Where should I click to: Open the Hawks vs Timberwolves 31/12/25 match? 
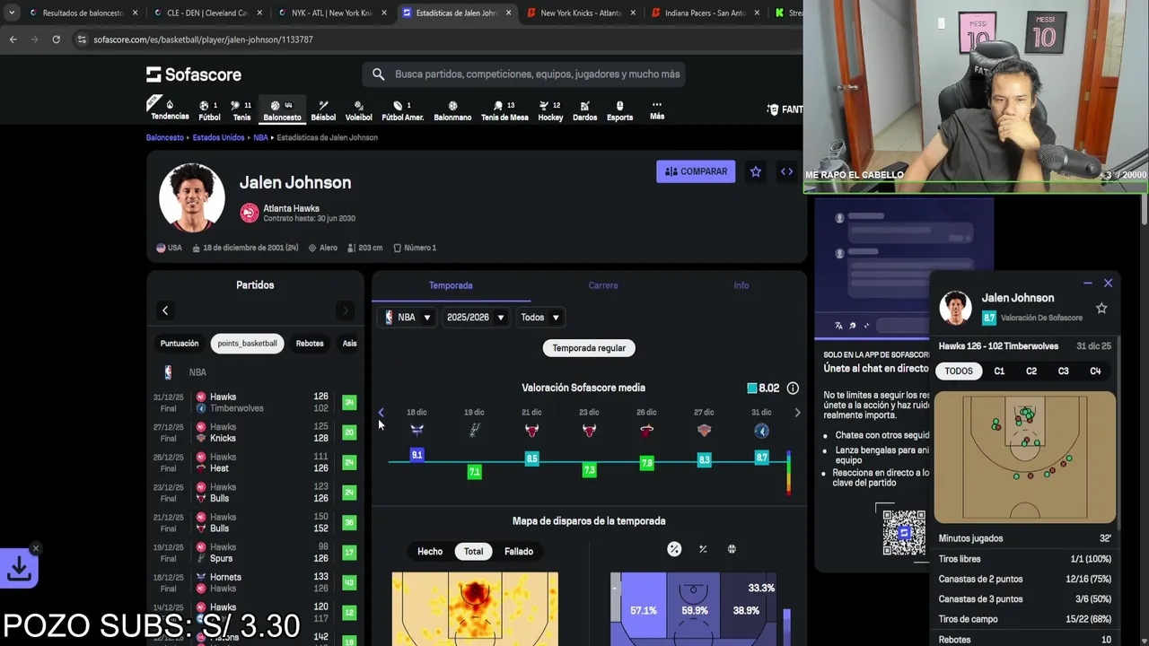255,402
